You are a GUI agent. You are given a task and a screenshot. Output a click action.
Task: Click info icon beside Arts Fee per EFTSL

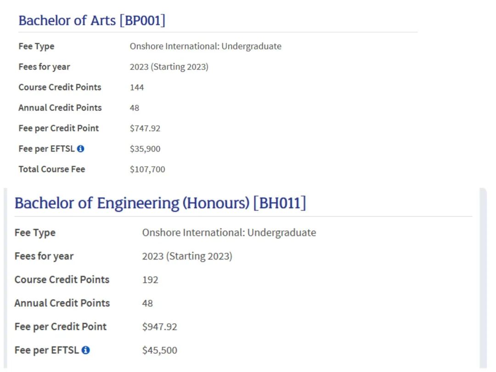click(x=81, y=149)
